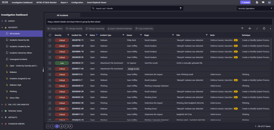Open the document info icon in header

click(x=257, y=2)
